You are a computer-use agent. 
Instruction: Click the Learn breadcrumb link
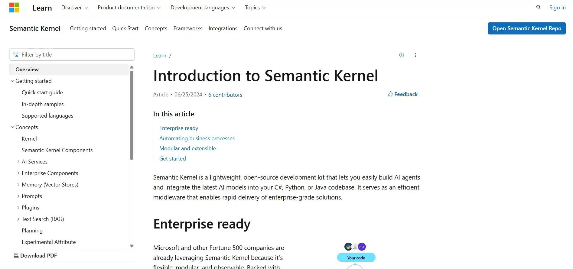160,56
